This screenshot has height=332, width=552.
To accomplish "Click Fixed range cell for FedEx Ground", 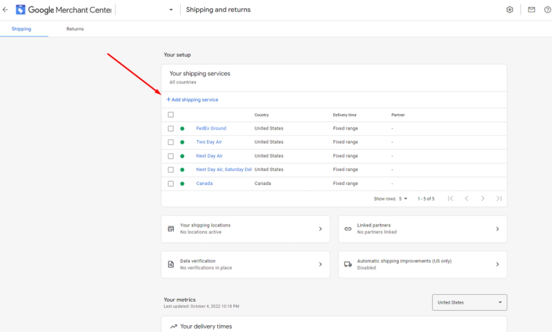I will (x=346, y=128).
